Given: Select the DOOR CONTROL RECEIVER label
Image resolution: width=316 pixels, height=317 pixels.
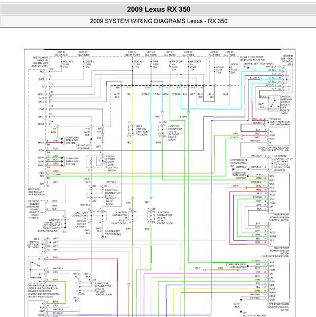Looking at the screenshot, I should (274, 149).
